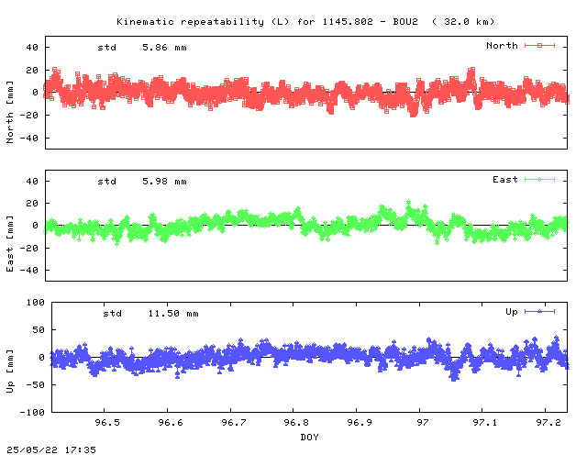Click the '97.1' x-axis tick label
The image size is (587, 455).
[x=485, y=422]
